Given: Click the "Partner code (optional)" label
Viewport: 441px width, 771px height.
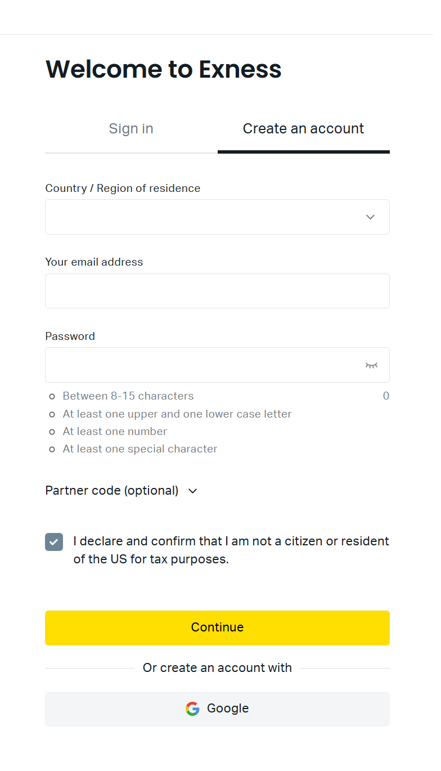Looking at the screenshot, I should pyautogui.click(x=112, y=491).
